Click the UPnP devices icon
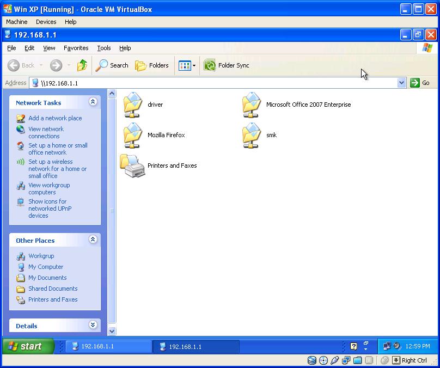The width and height of the screenshot is (440, 368). point(21,201)
